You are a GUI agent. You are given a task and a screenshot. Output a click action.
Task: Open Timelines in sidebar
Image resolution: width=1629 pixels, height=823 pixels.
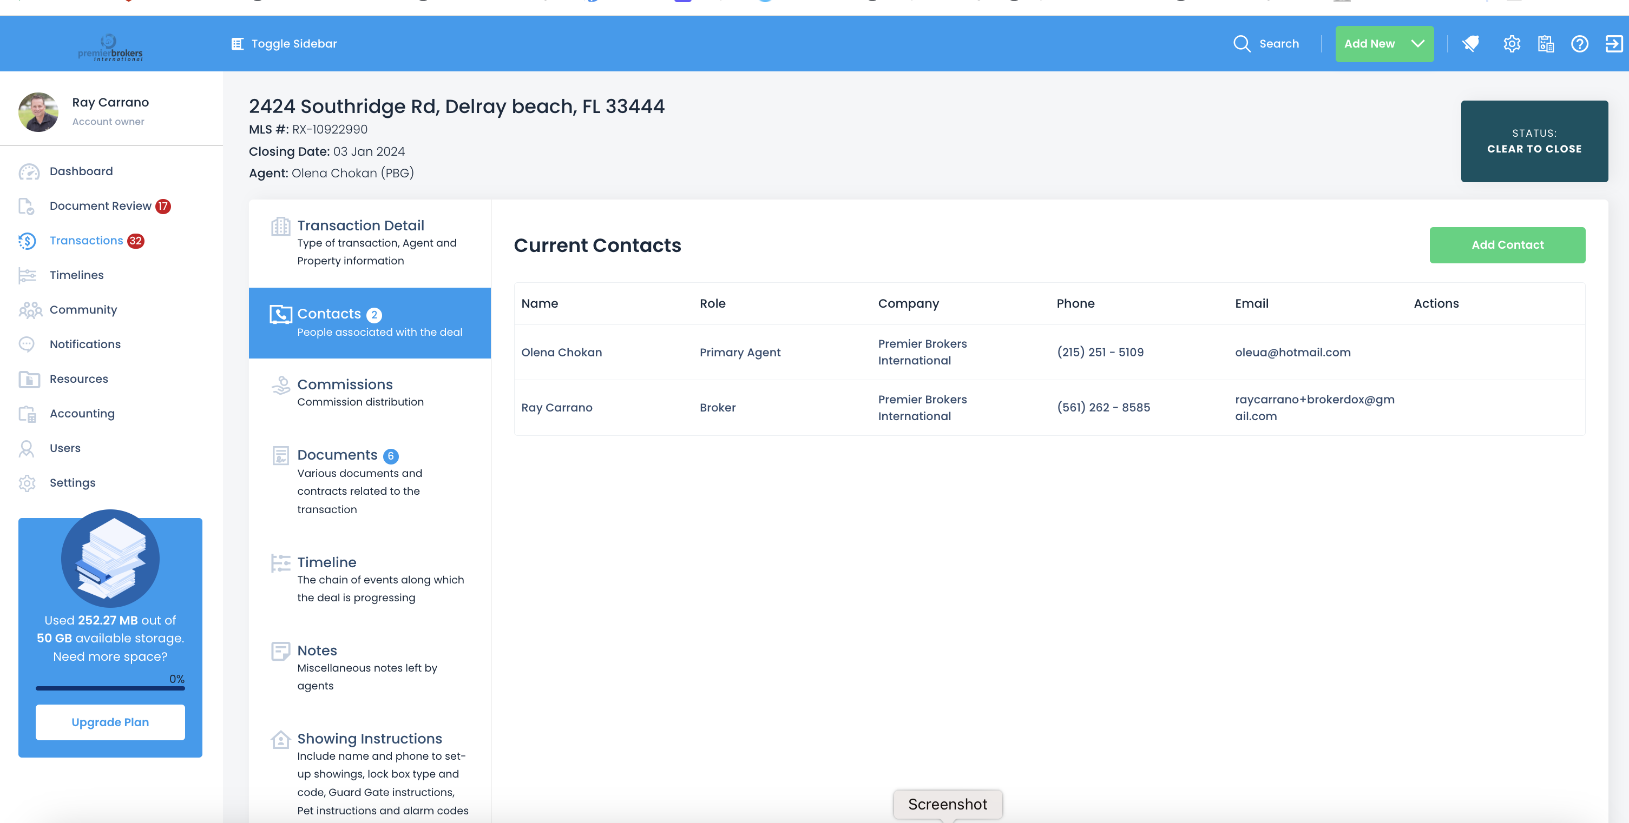76,275
